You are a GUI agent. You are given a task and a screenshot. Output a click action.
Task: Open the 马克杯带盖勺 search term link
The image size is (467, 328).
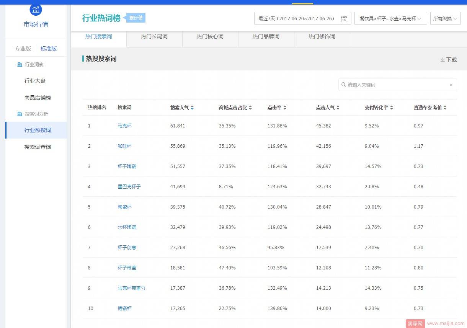click(131, 288)
